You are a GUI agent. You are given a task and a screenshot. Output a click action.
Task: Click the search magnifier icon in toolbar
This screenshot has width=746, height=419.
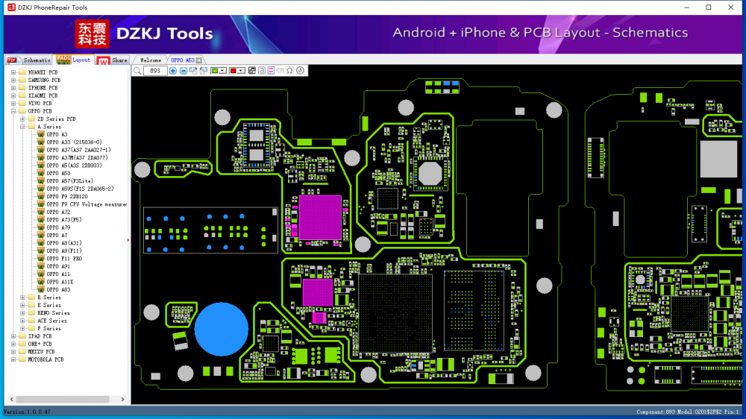137,71
